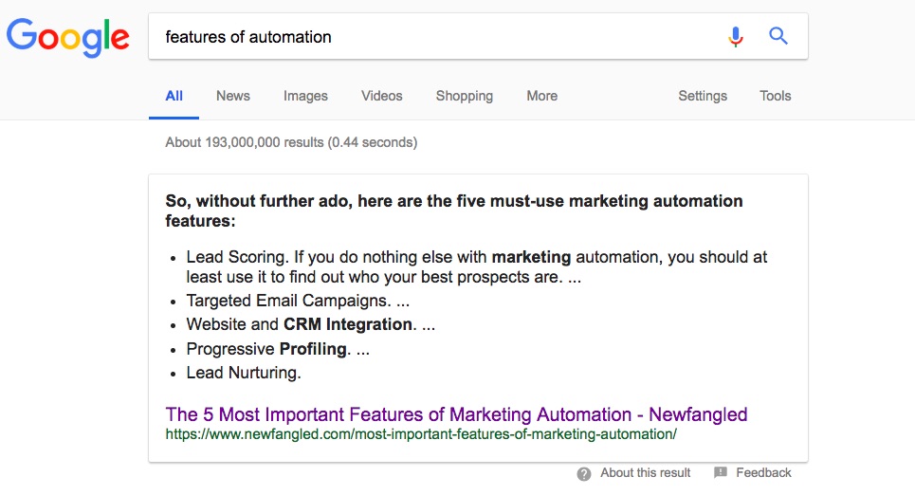The image size is (915, 495).
Task: Open the Settings menu
Action: pyautogui.click(x=702, y=96)
